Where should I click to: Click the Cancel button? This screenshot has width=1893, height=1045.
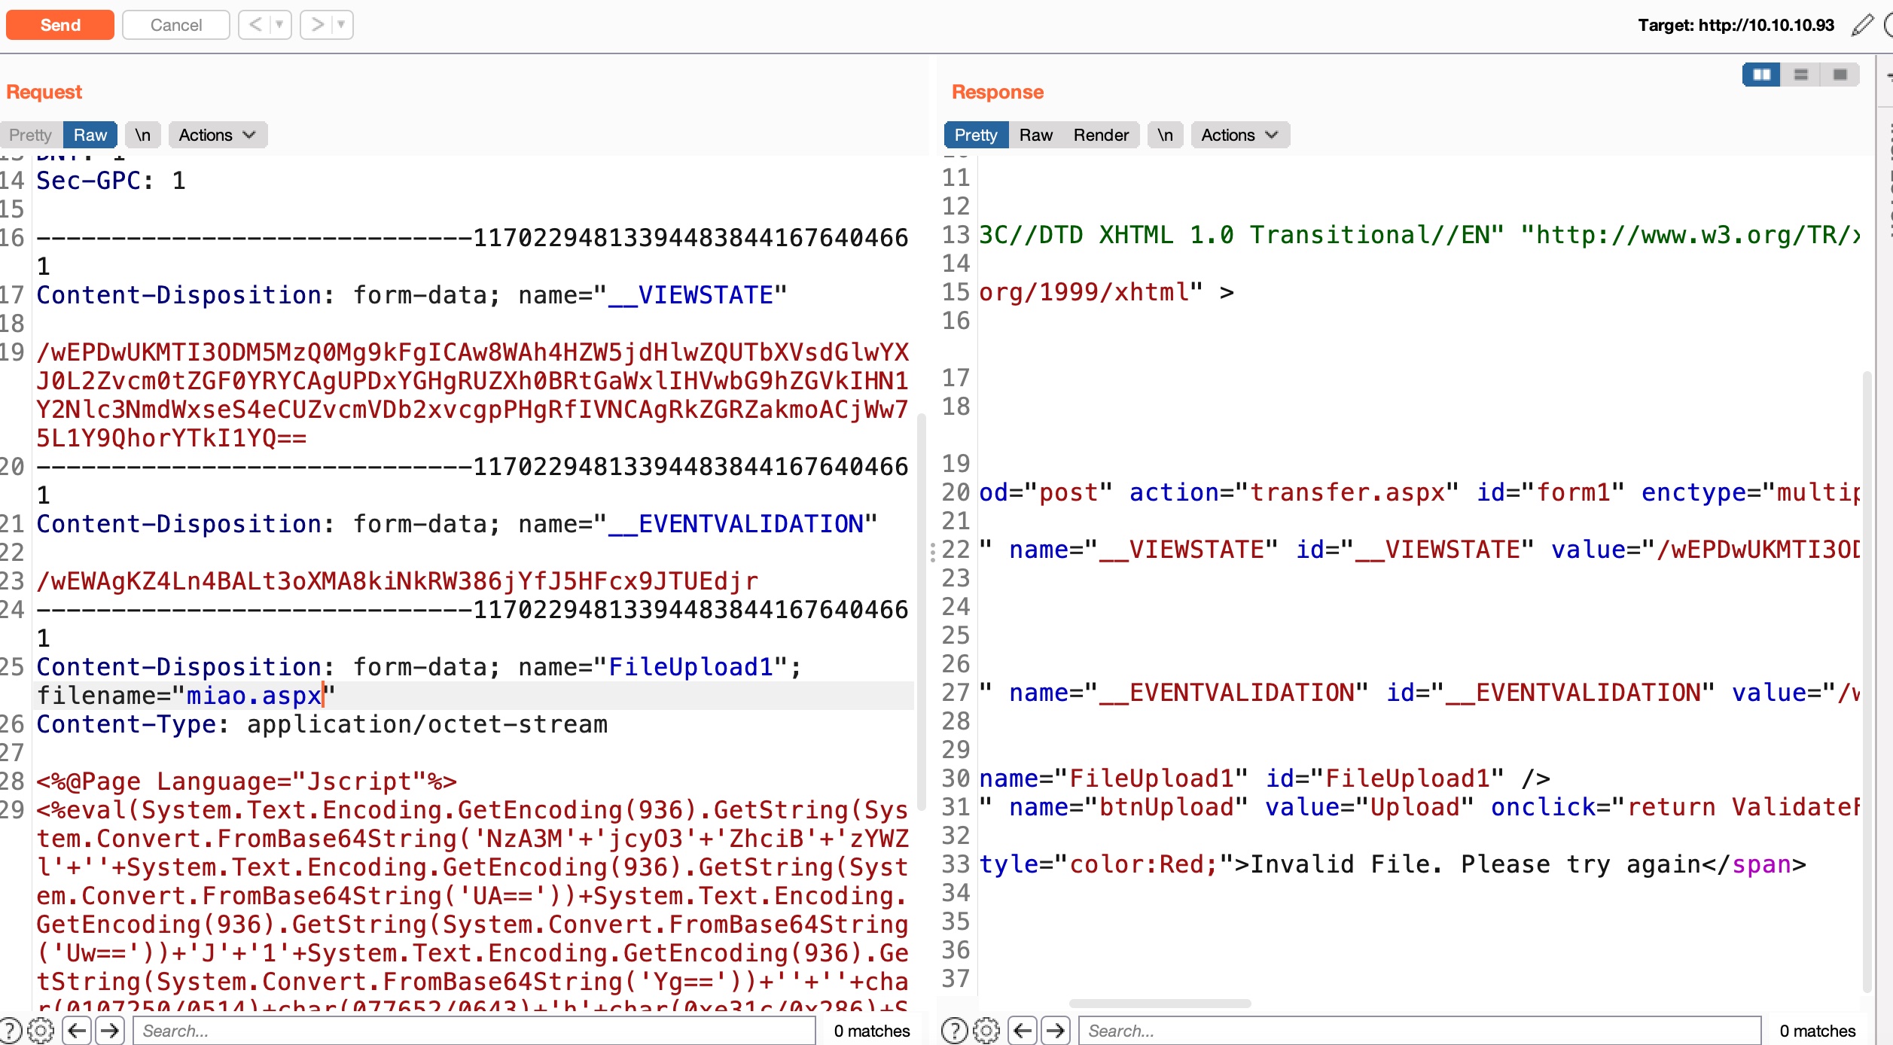pyautogui.click(x=175, y=25)
